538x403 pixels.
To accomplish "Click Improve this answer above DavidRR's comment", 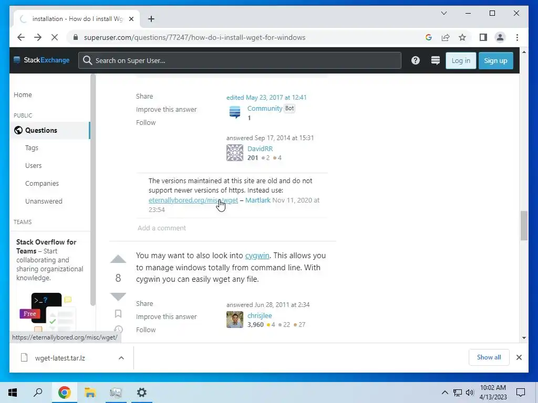I will tap(166, 109).
